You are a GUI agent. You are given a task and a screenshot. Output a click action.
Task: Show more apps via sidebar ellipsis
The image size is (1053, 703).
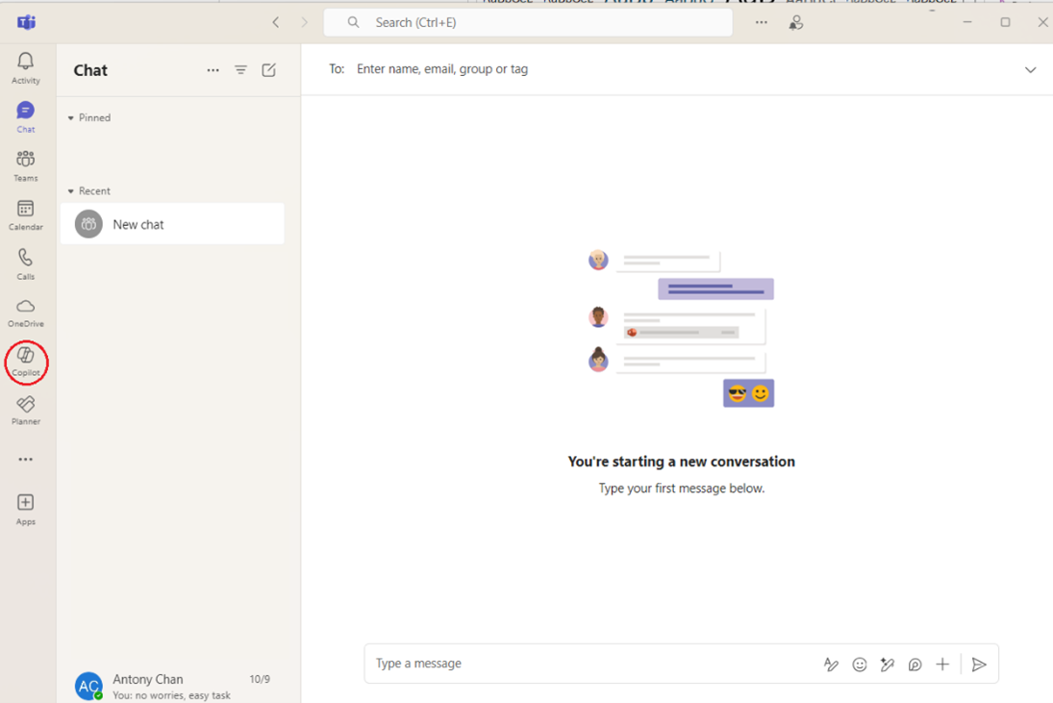pos(26,460)
